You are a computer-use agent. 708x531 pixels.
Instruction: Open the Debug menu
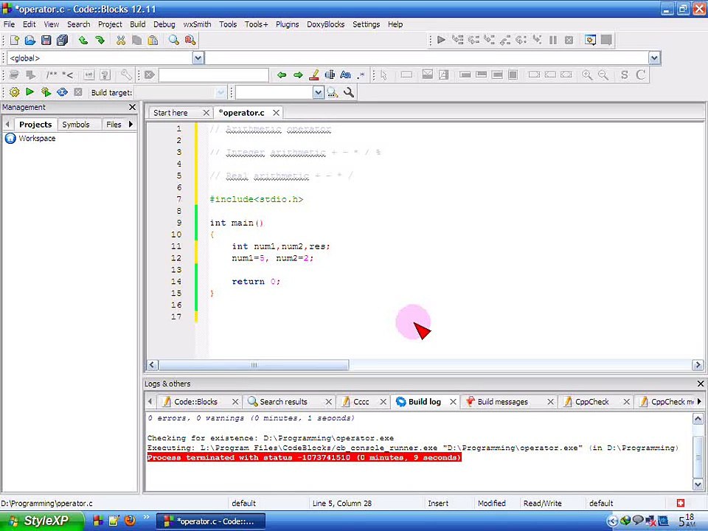(x=164, y=24)
